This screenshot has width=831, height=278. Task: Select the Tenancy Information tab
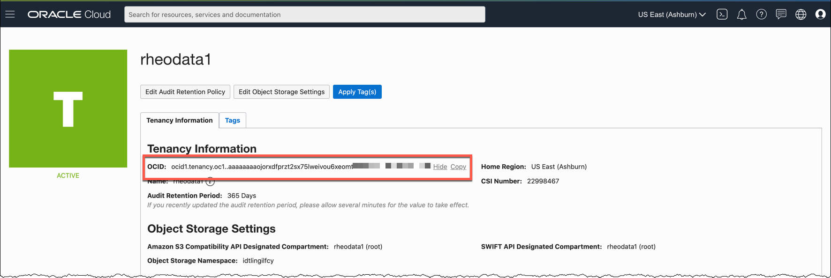click(x=179, y=120)
